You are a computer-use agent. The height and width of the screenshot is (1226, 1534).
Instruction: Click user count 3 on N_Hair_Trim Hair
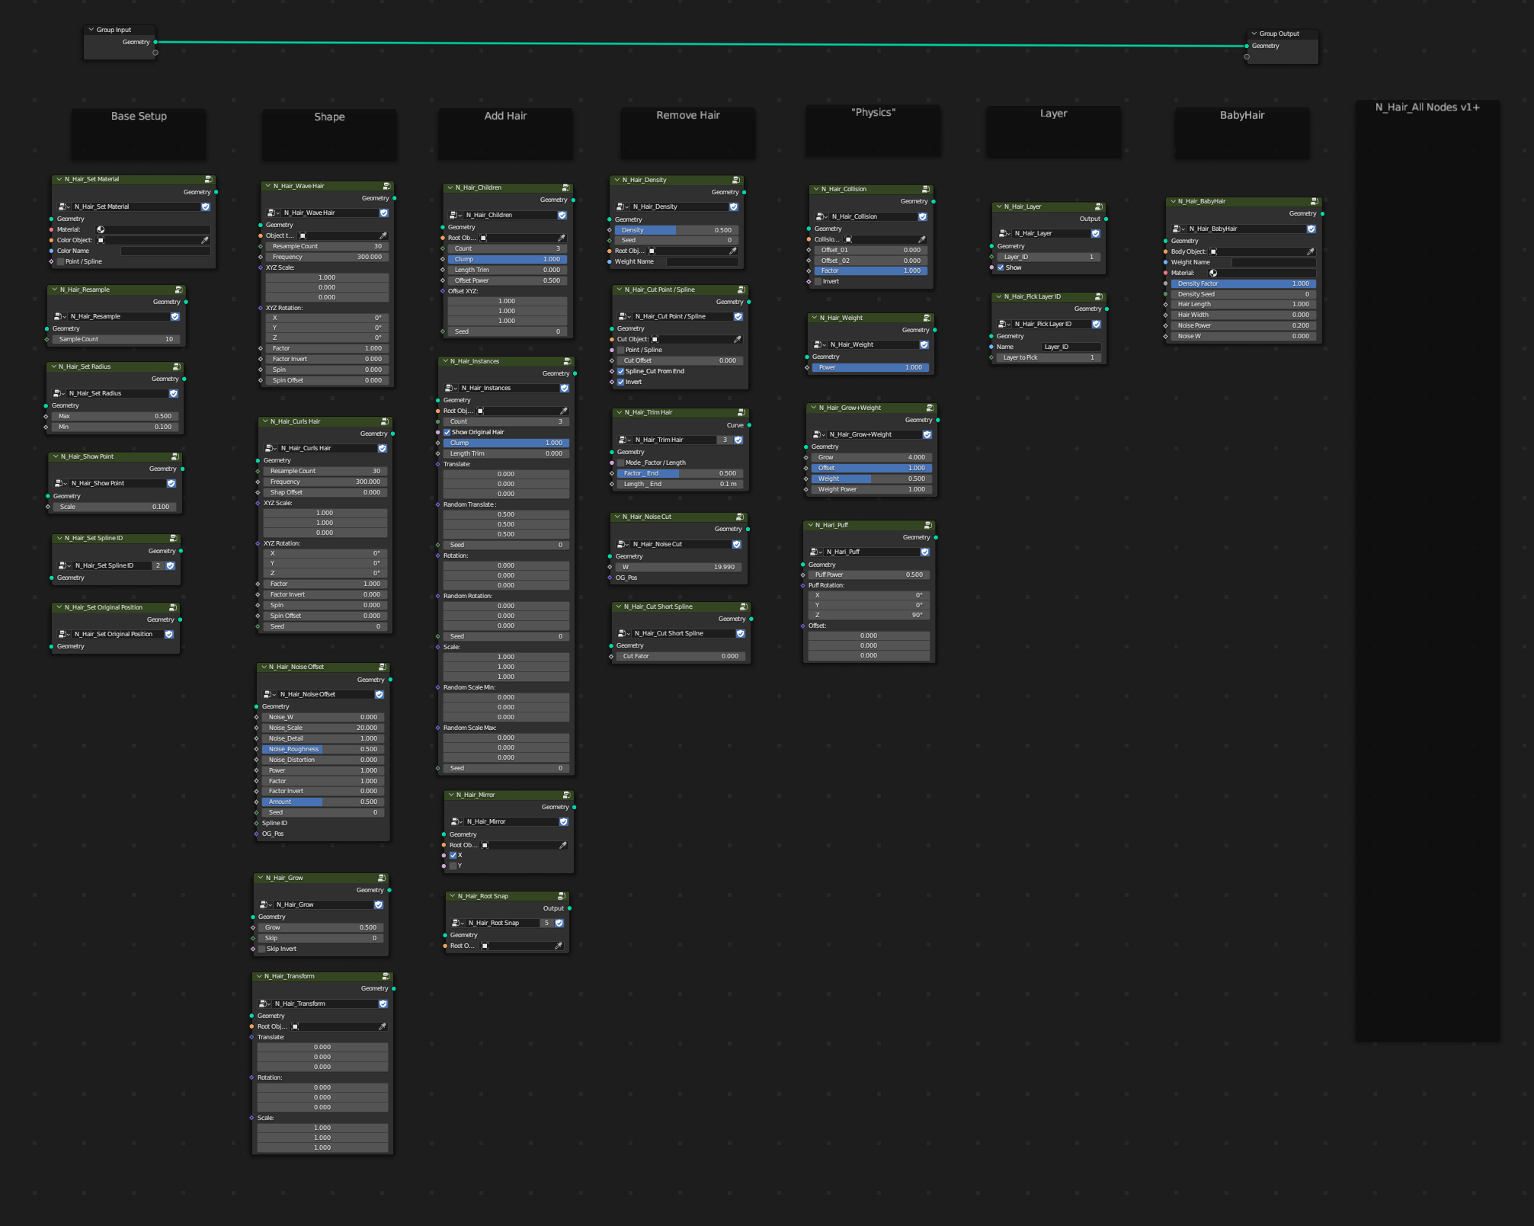point(725,440)
